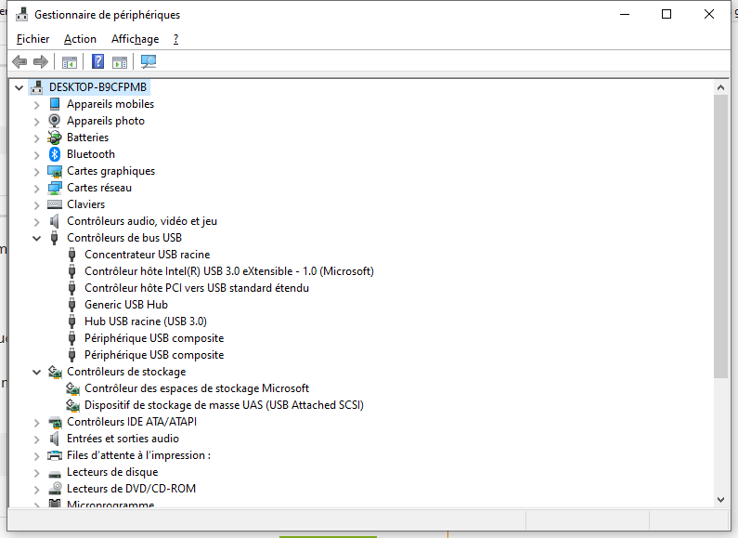This screenshot has height=538, width=738.
Task: Click the Contrôleurs IDE ATA/ATAPI icon
Action: pos(55,422)
